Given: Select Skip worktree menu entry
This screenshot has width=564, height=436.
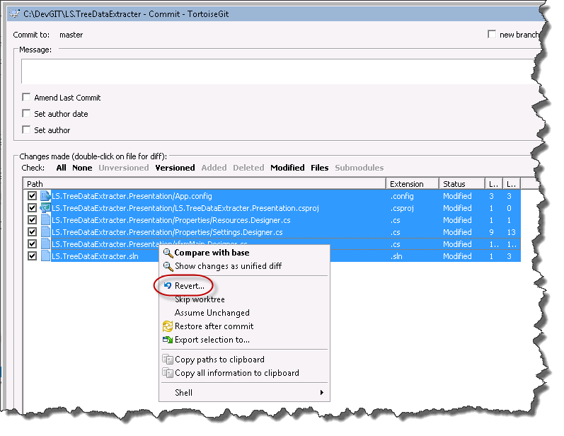Looking at the screenshot, I should click(x=244, y=299).
